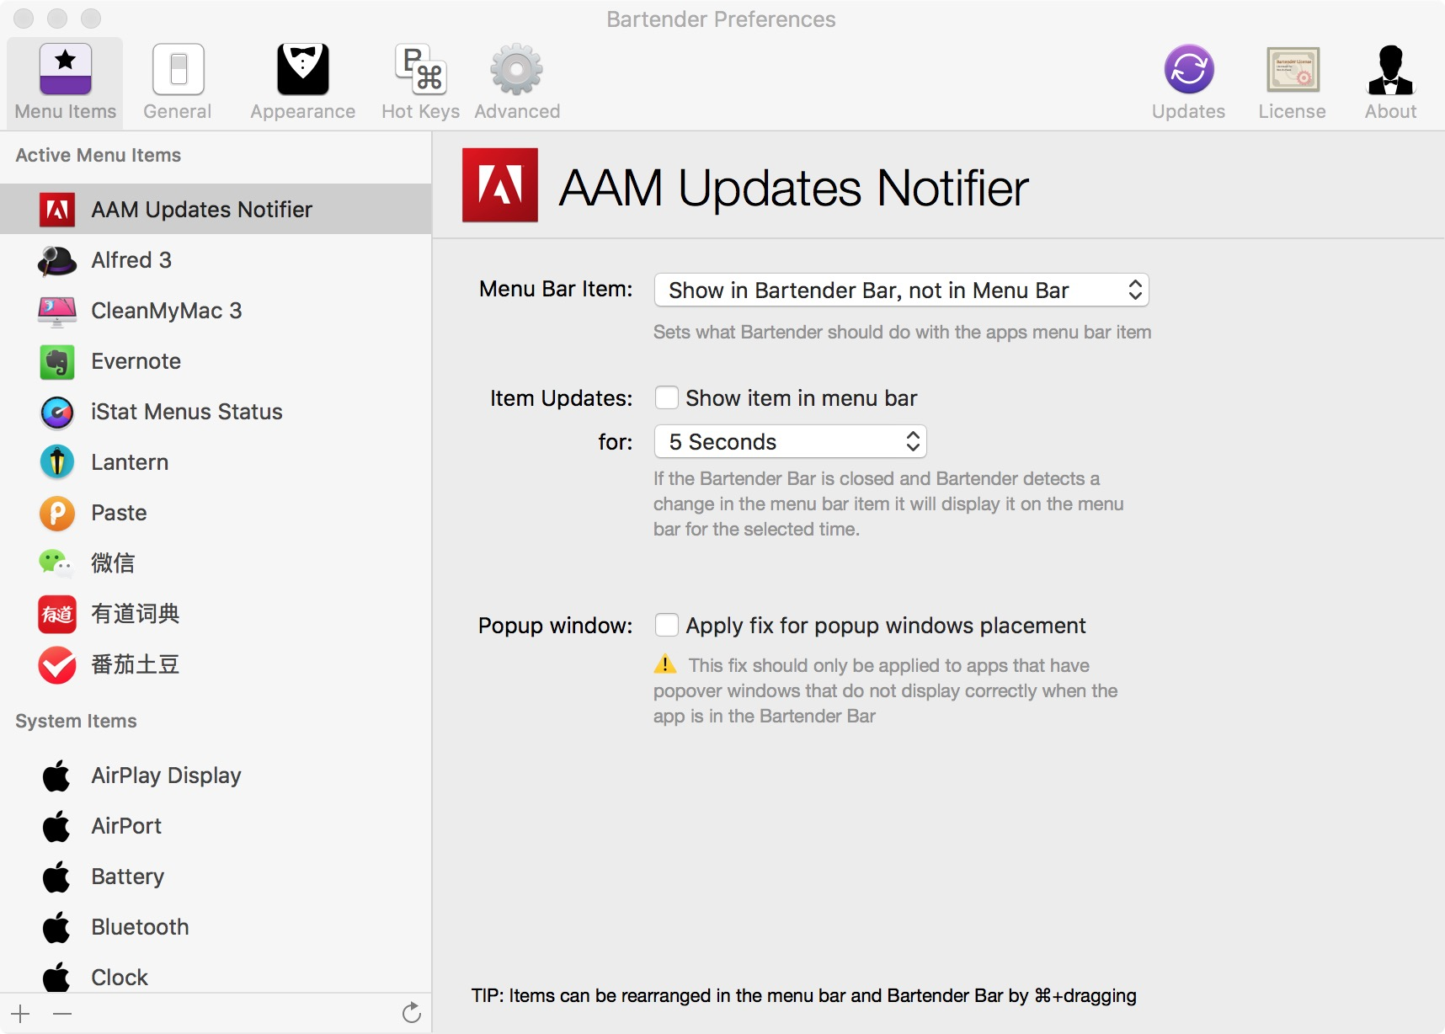Select 番茄土豆 in the list
Image resolution: width=1445 pixels, height=1034 pixels.
216,664
